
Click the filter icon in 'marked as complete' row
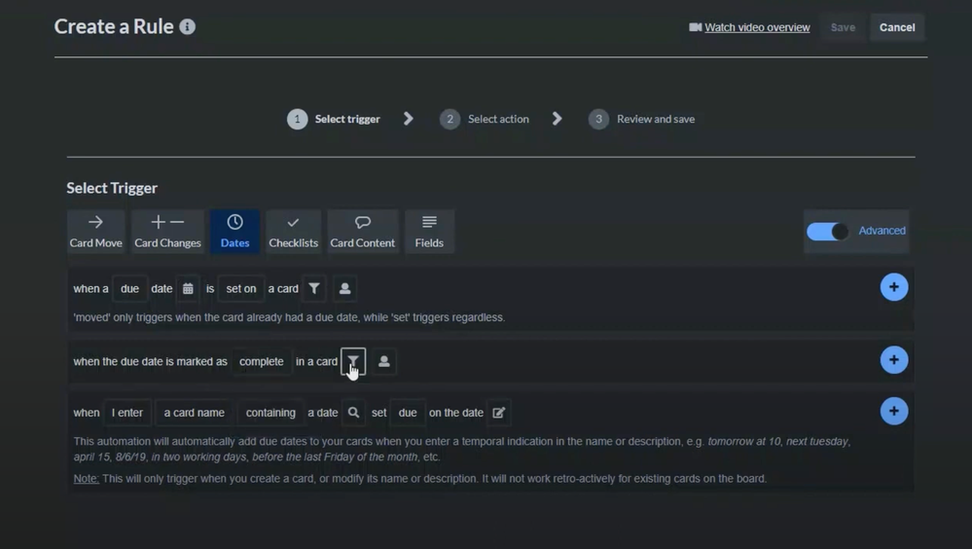[x=353, y=362]
